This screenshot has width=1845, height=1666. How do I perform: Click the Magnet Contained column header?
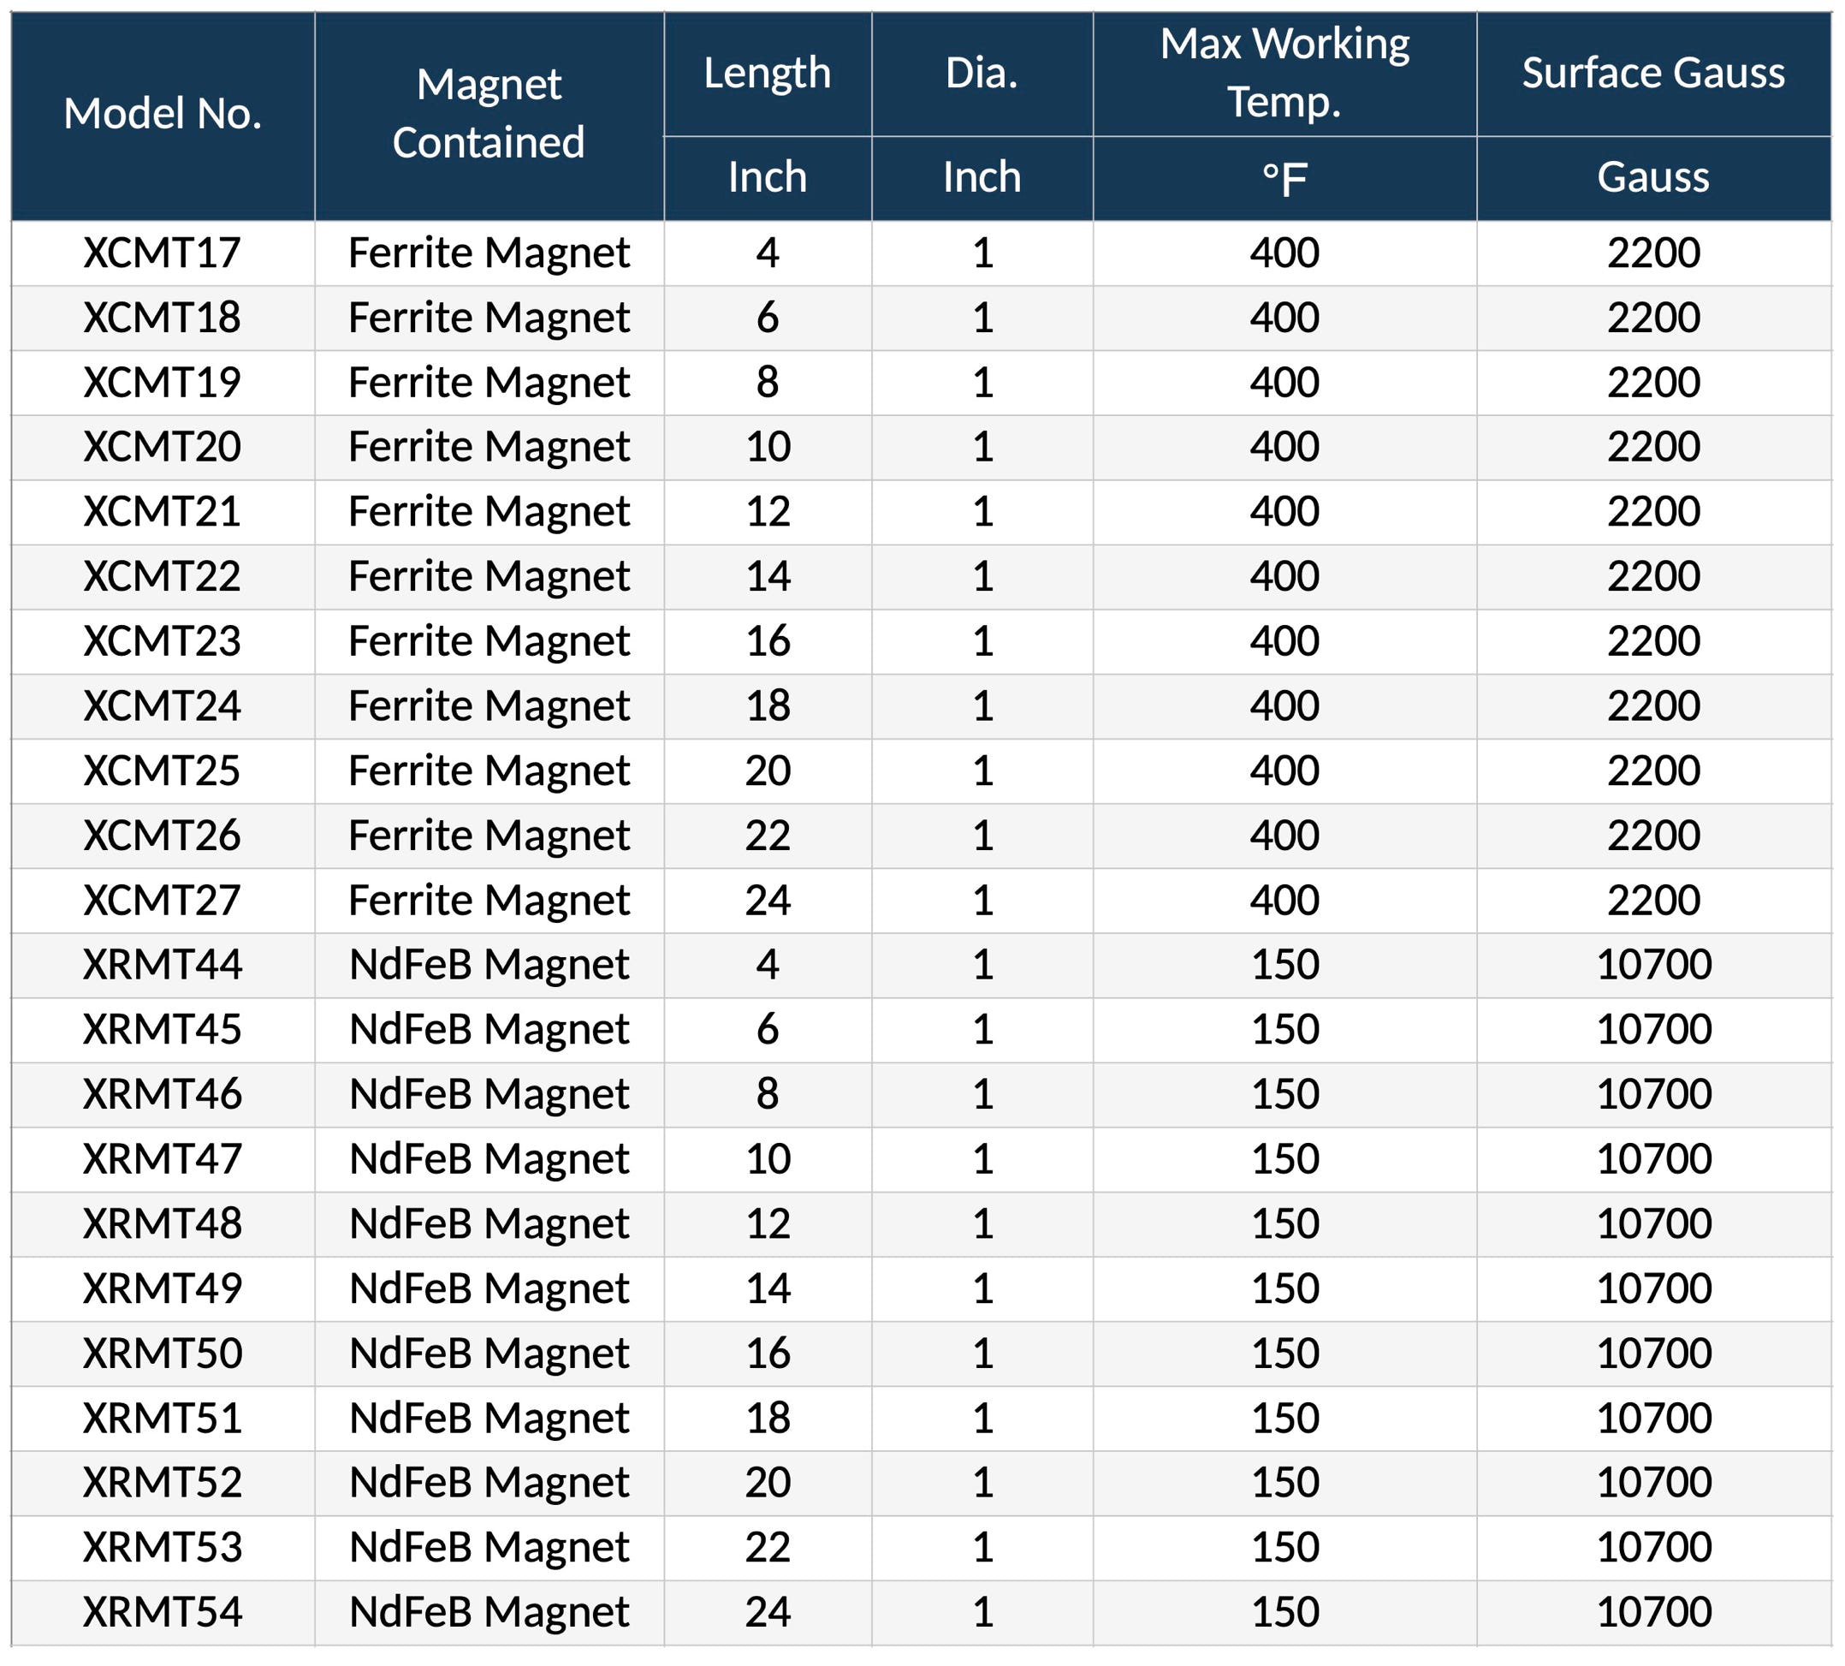coord(489,116)
